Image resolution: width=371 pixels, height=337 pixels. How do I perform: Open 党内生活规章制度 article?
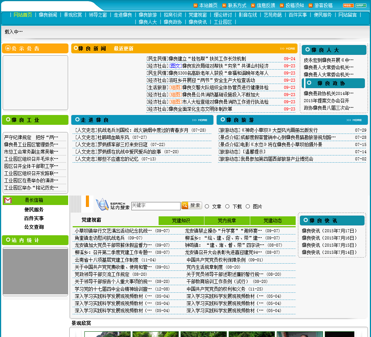205,267
